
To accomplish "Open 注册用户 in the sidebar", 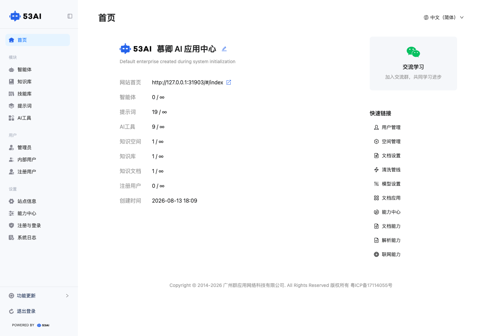I will 38,172.
